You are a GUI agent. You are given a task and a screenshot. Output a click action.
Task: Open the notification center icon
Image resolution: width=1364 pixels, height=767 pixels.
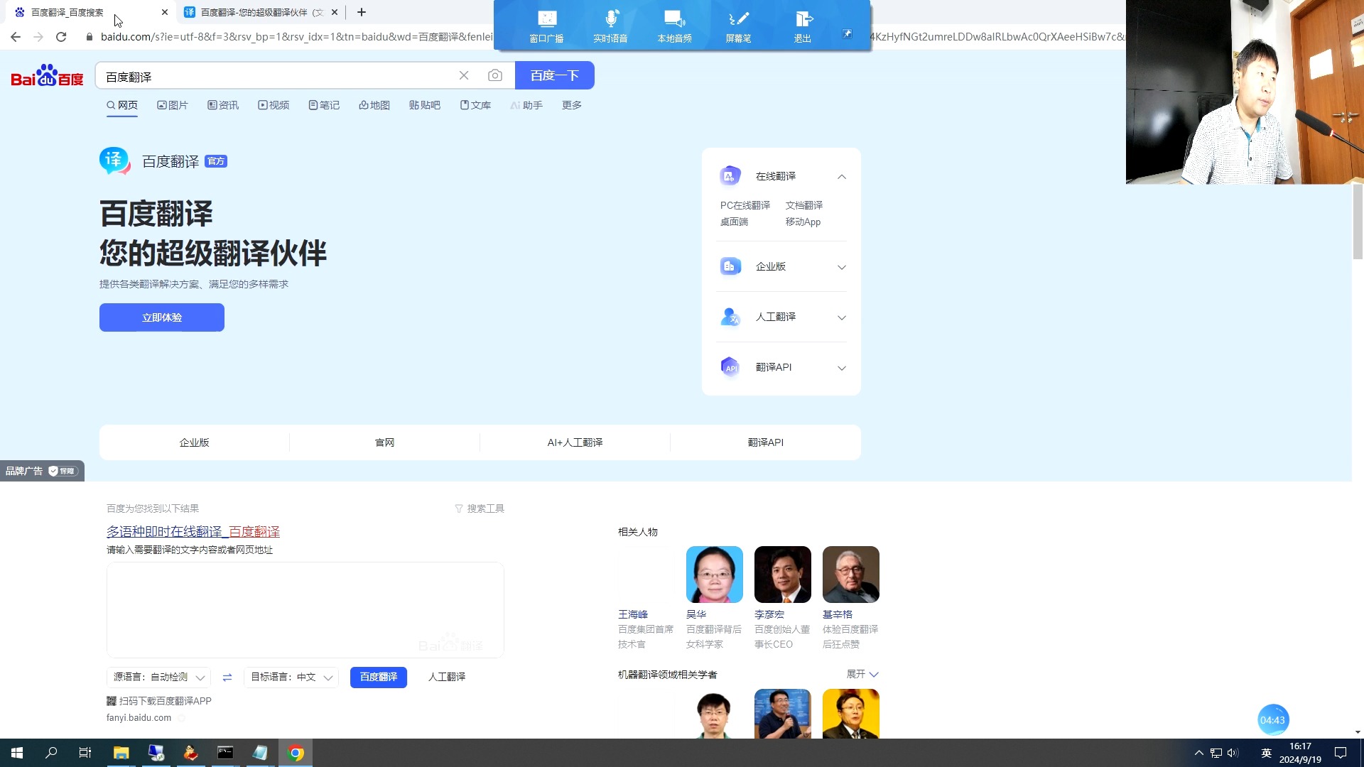(1341, 753)
